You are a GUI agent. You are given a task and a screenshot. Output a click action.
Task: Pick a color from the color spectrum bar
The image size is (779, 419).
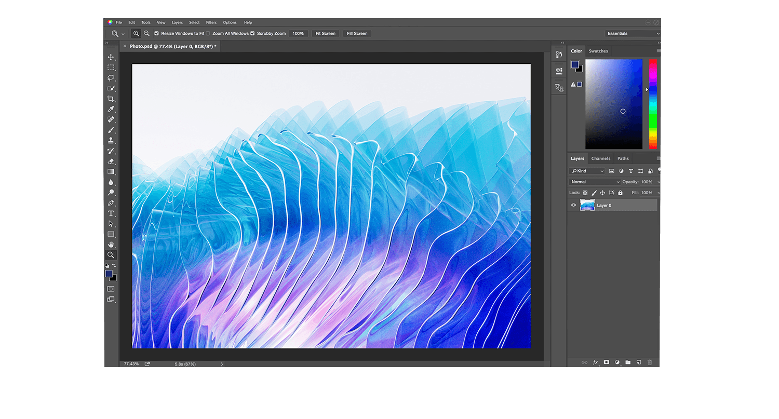tap(652, 104)
